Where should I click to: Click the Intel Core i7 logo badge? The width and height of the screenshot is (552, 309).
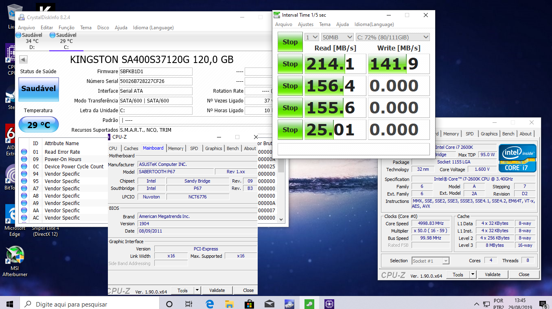518,159
